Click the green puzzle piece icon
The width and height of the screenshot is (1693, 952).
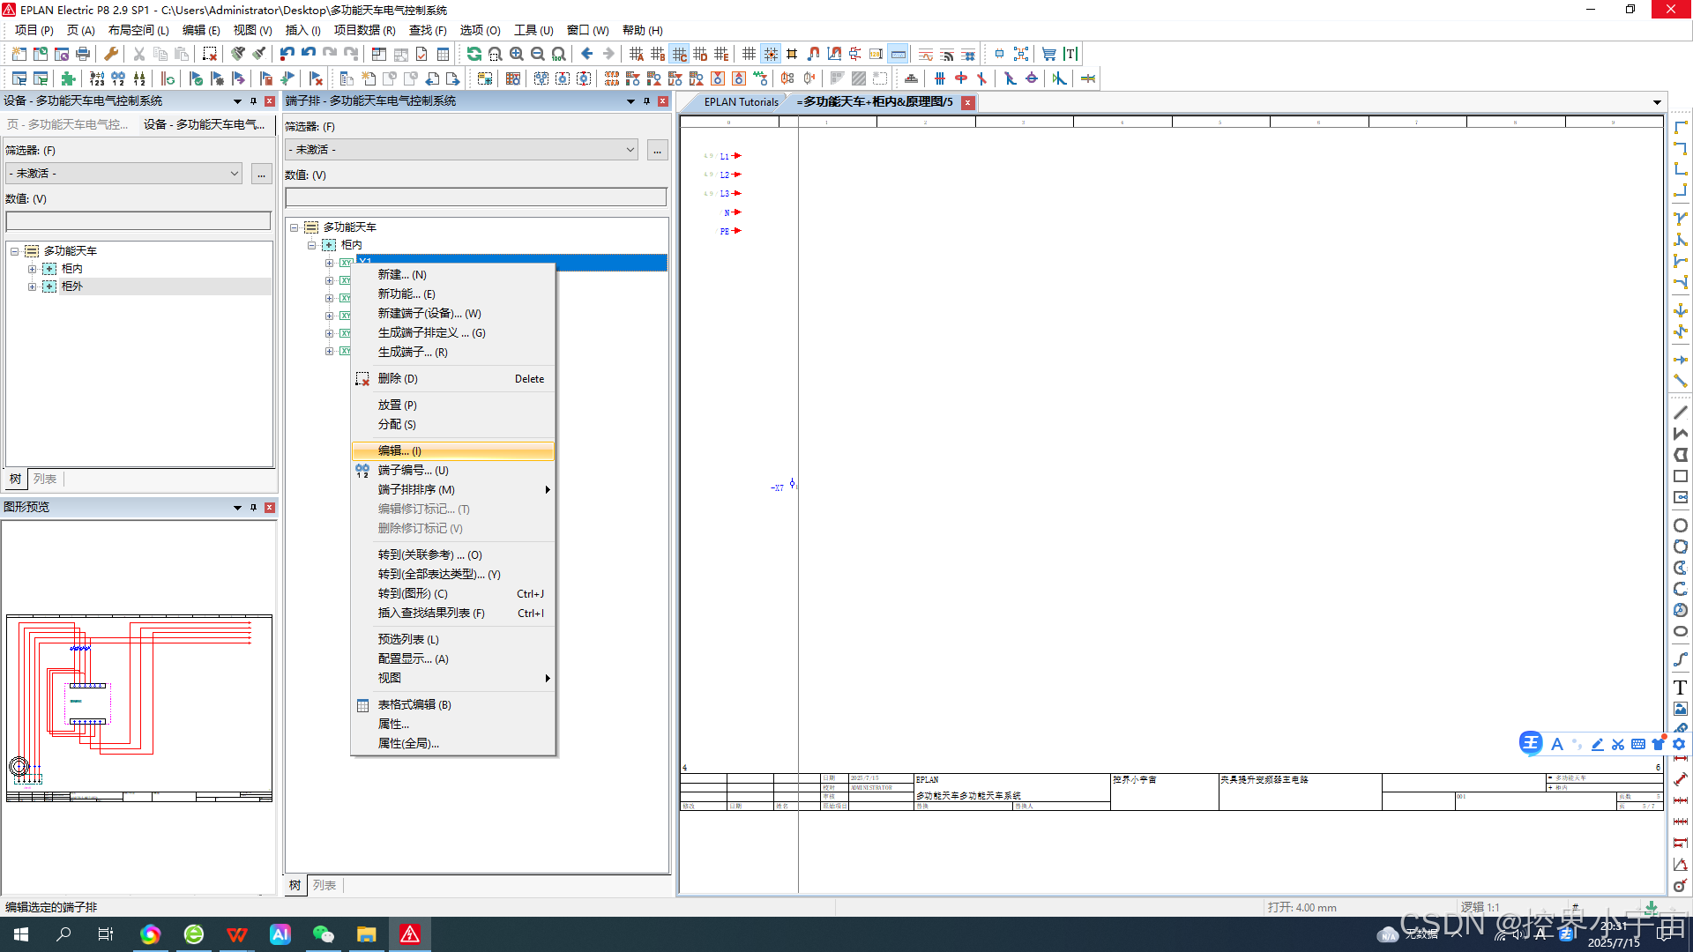(x=68, y=78)
